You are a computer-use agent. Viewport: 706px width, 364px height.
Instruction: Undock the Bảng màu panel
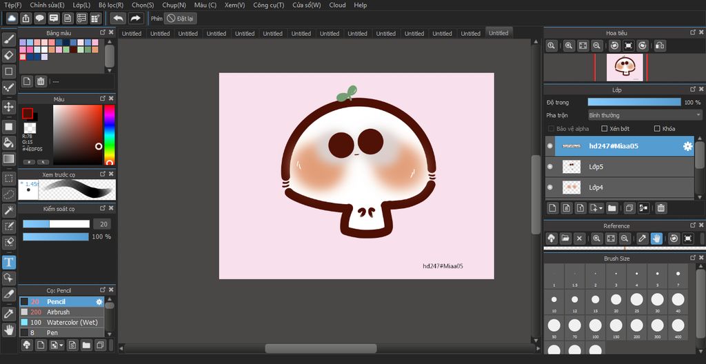[103, 32]
